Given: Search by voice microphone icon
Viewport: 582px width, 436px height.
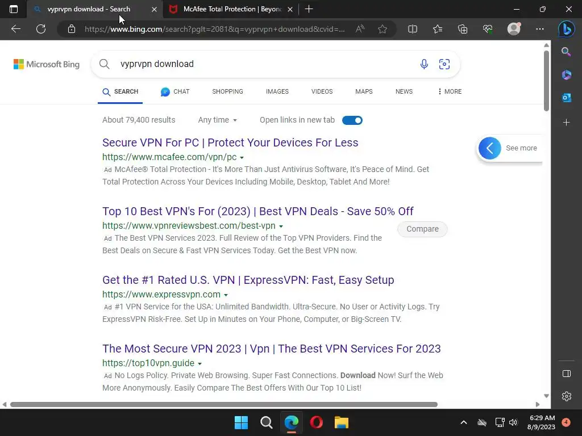Looking at the screenshot, I should [x=424, y=64].
